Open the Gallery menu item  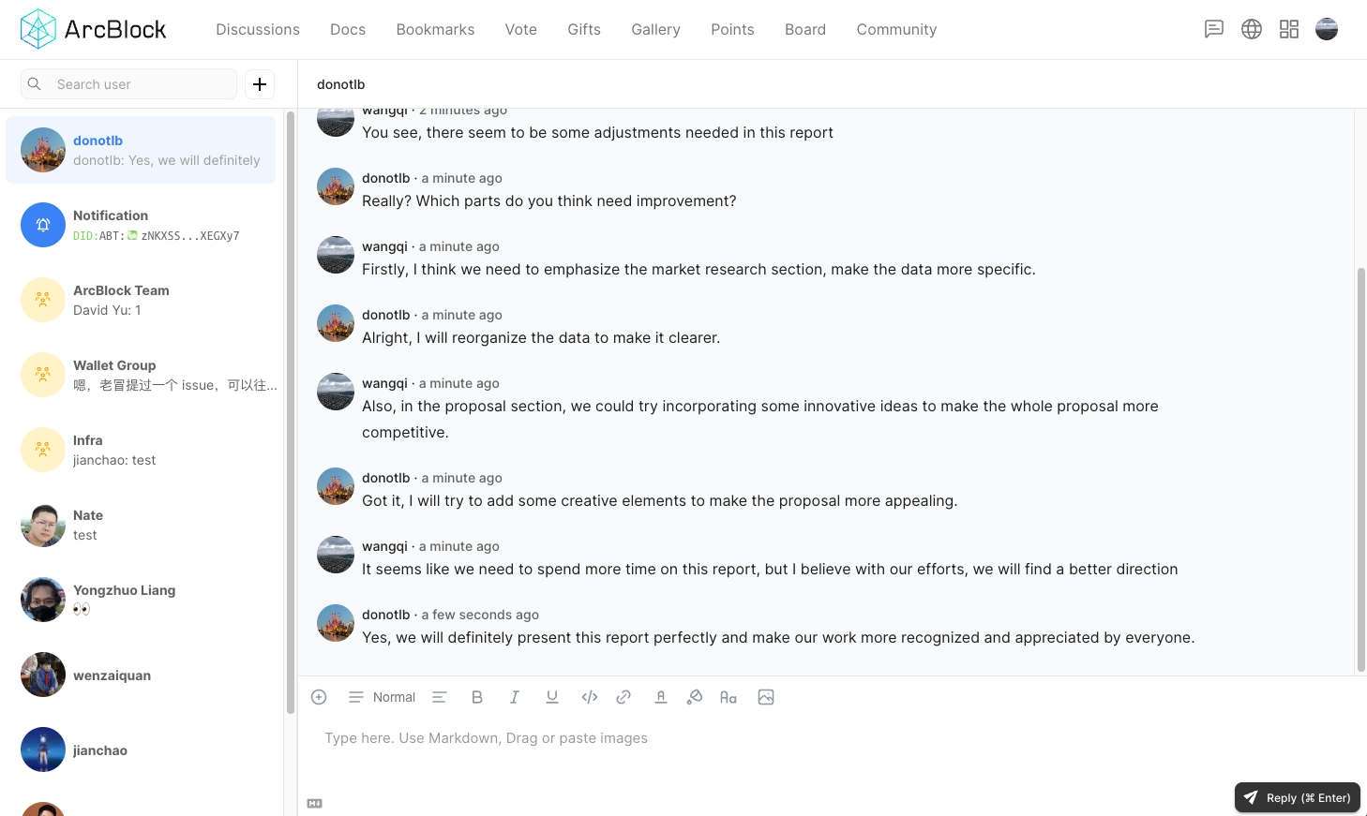[x=655, y=29]
